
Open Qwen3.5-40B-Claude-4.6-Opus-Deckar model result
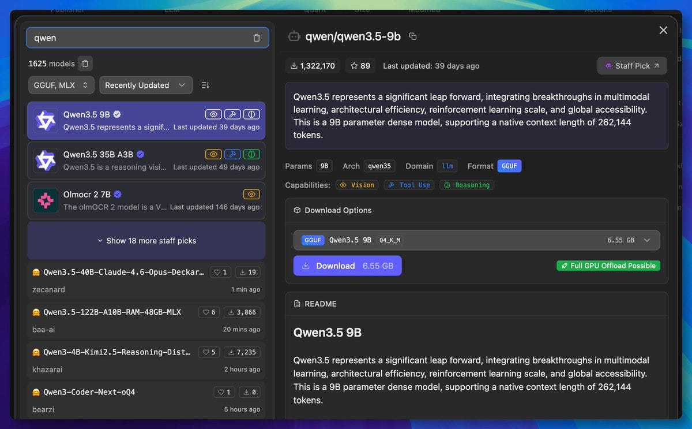(x=146, y=280)
